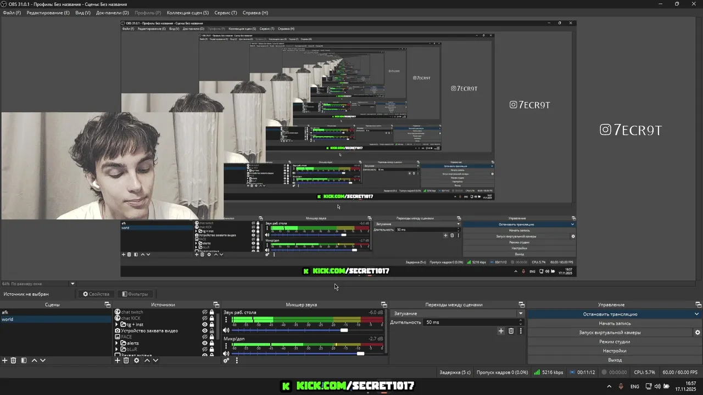
Task: Hide the tg + inst group
Action: coord(205,324)
